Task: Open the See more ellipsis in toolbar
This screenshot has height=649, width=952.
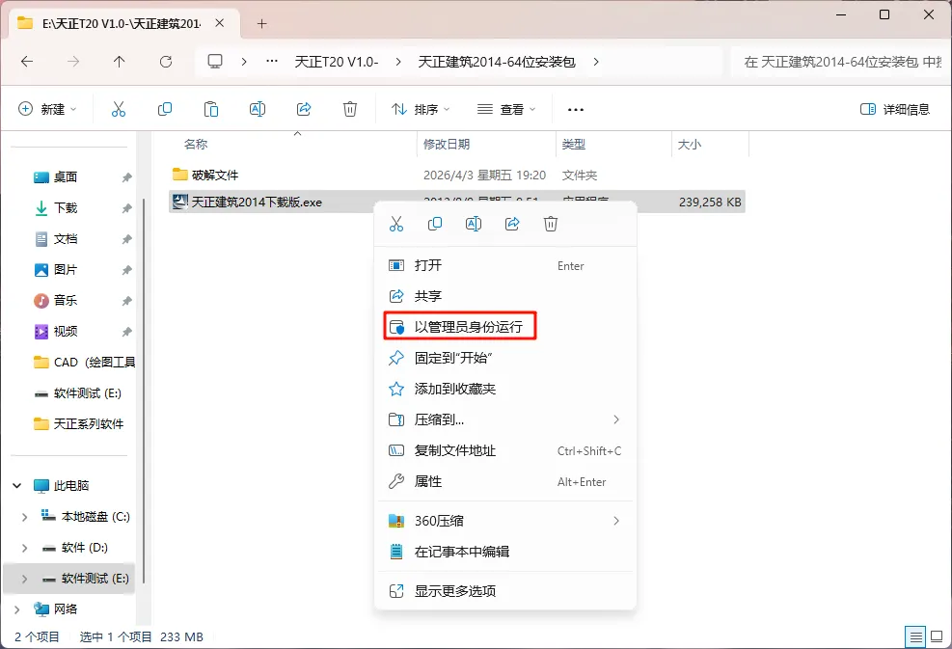Action: (576, 109)
